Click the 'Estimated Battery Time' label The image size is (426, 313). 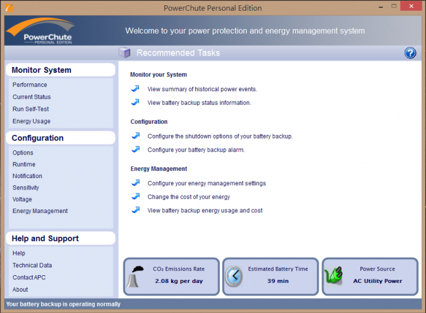(278, 269)
